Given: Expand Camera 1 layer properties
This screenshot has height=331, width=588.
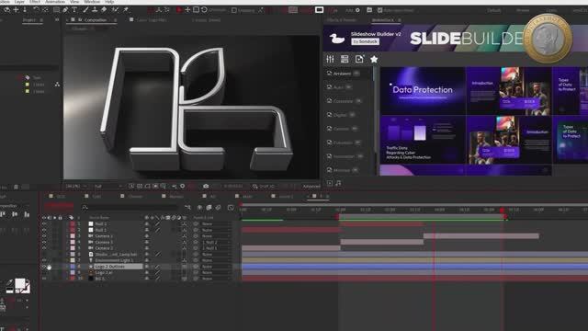Looking at the screenshot, I should pyautogui.click(x=68, y=236).
